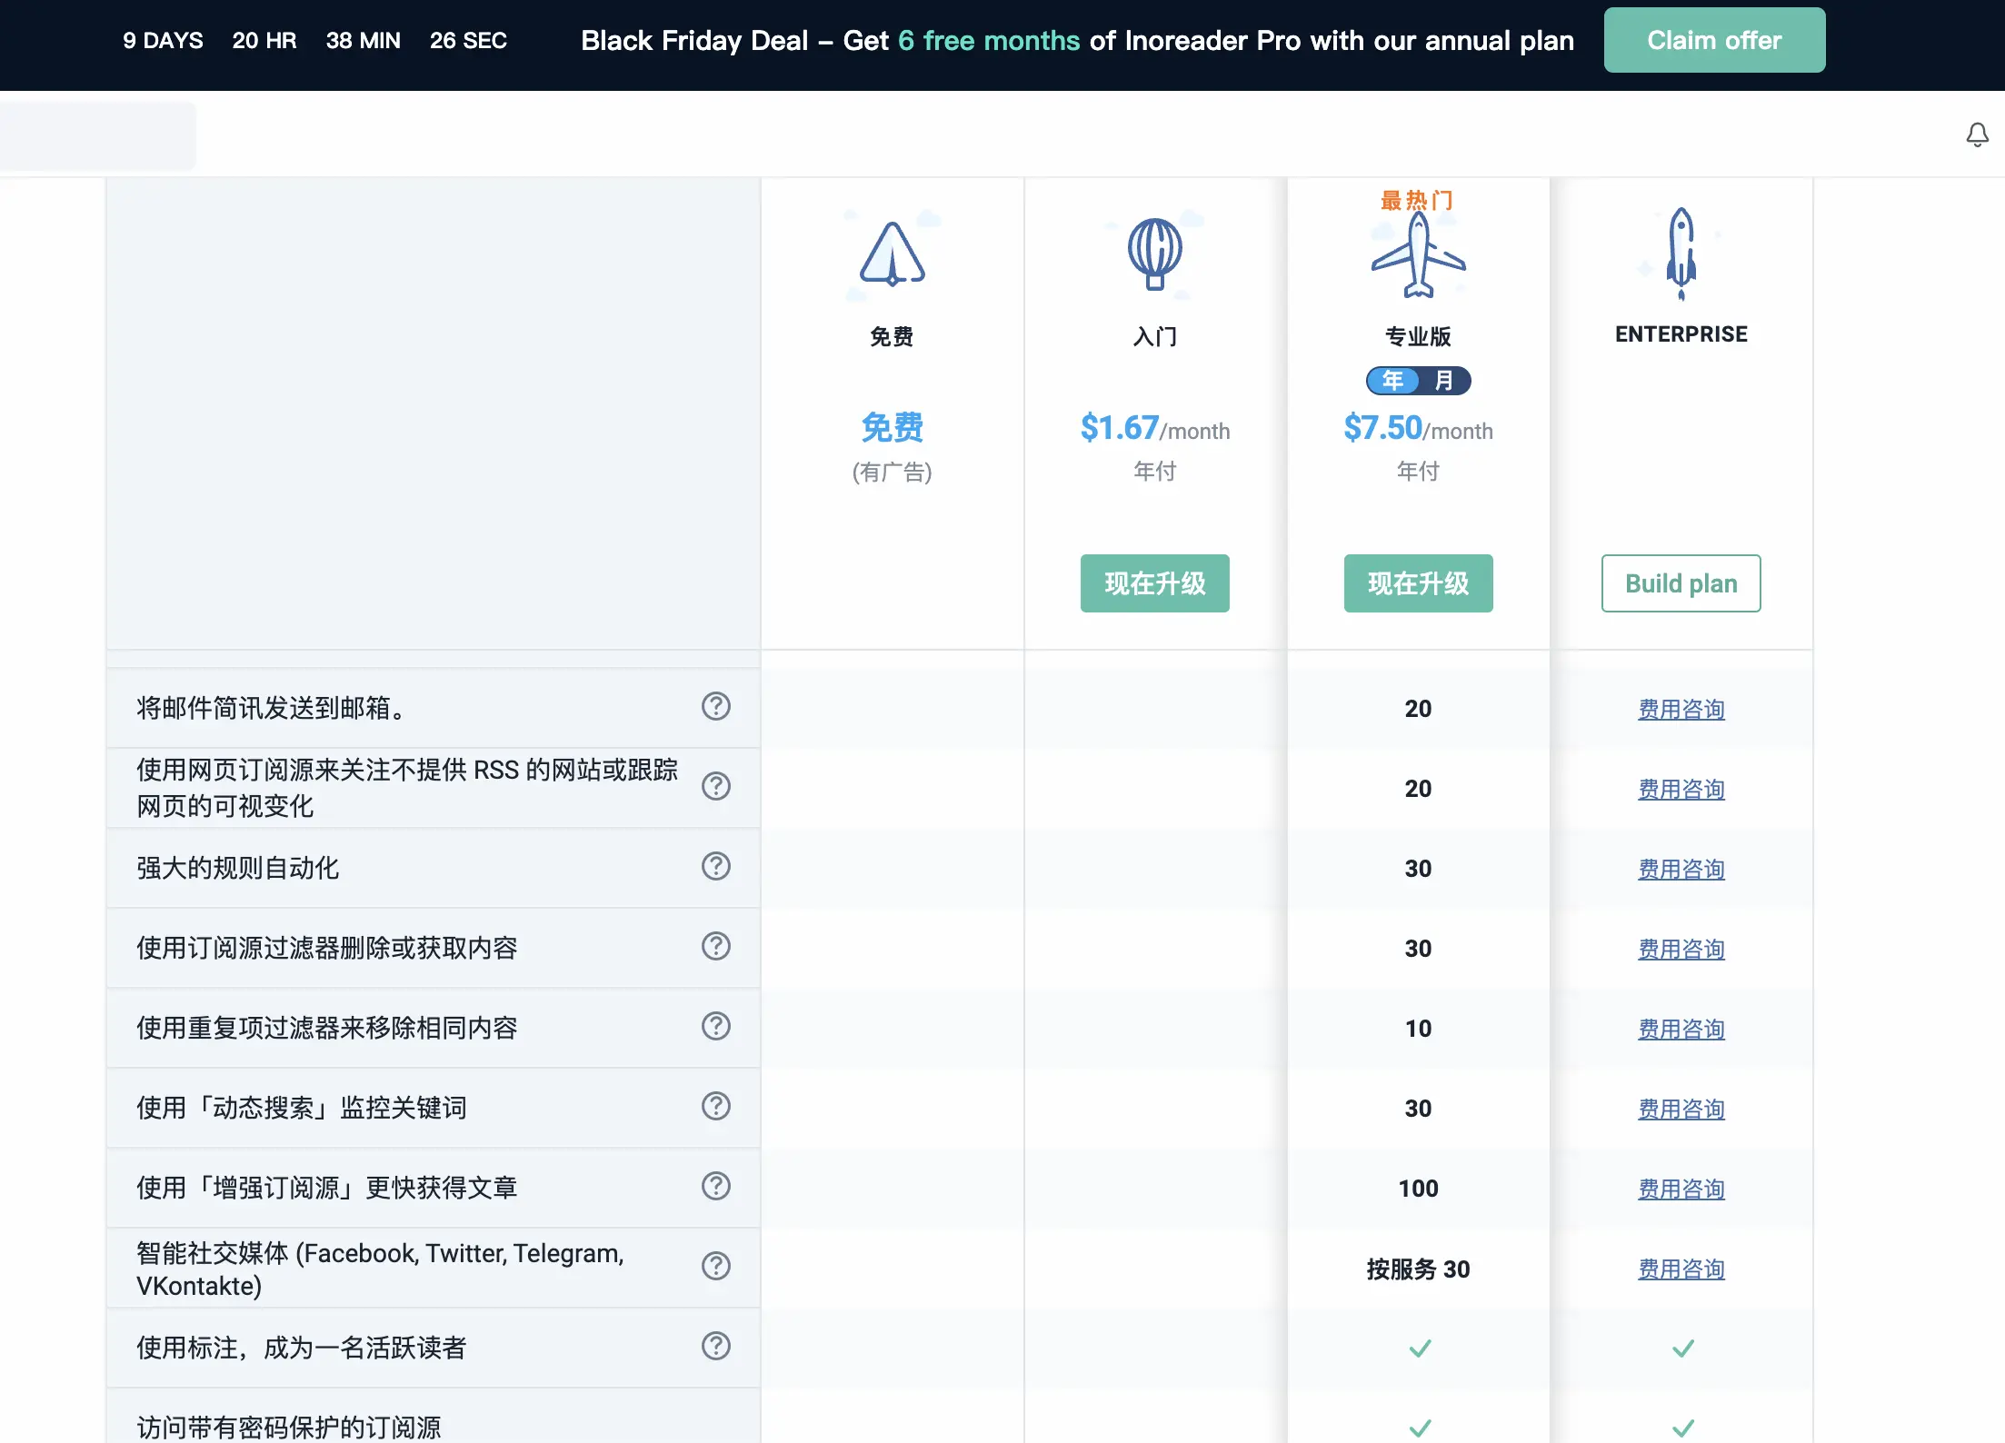The height and width of the screenshot is (1443, 2005).
Task: Click the 访问带有密码保护的订阅源 row label
Action: (288, 1427)
